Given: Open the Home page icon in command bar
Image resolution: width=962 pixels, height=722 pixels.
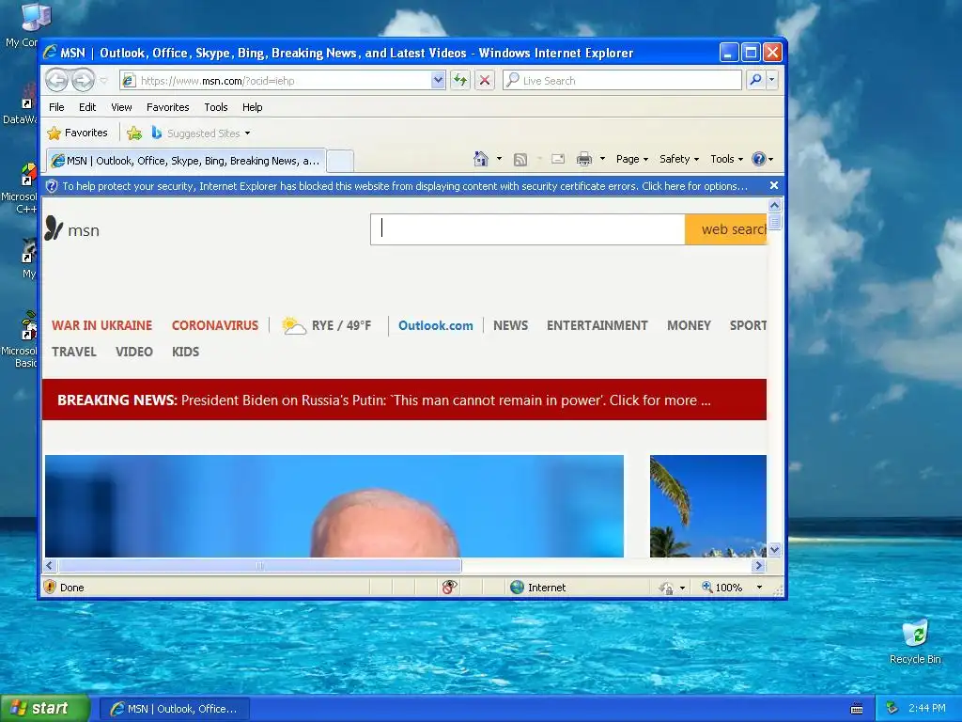Looking at the screenshot, I should coord(480,159).
